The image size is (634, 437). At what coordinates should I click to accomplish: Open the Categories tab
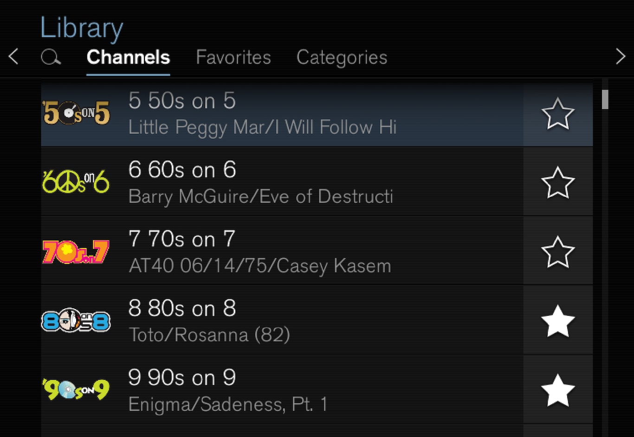(x=342, y=58)
